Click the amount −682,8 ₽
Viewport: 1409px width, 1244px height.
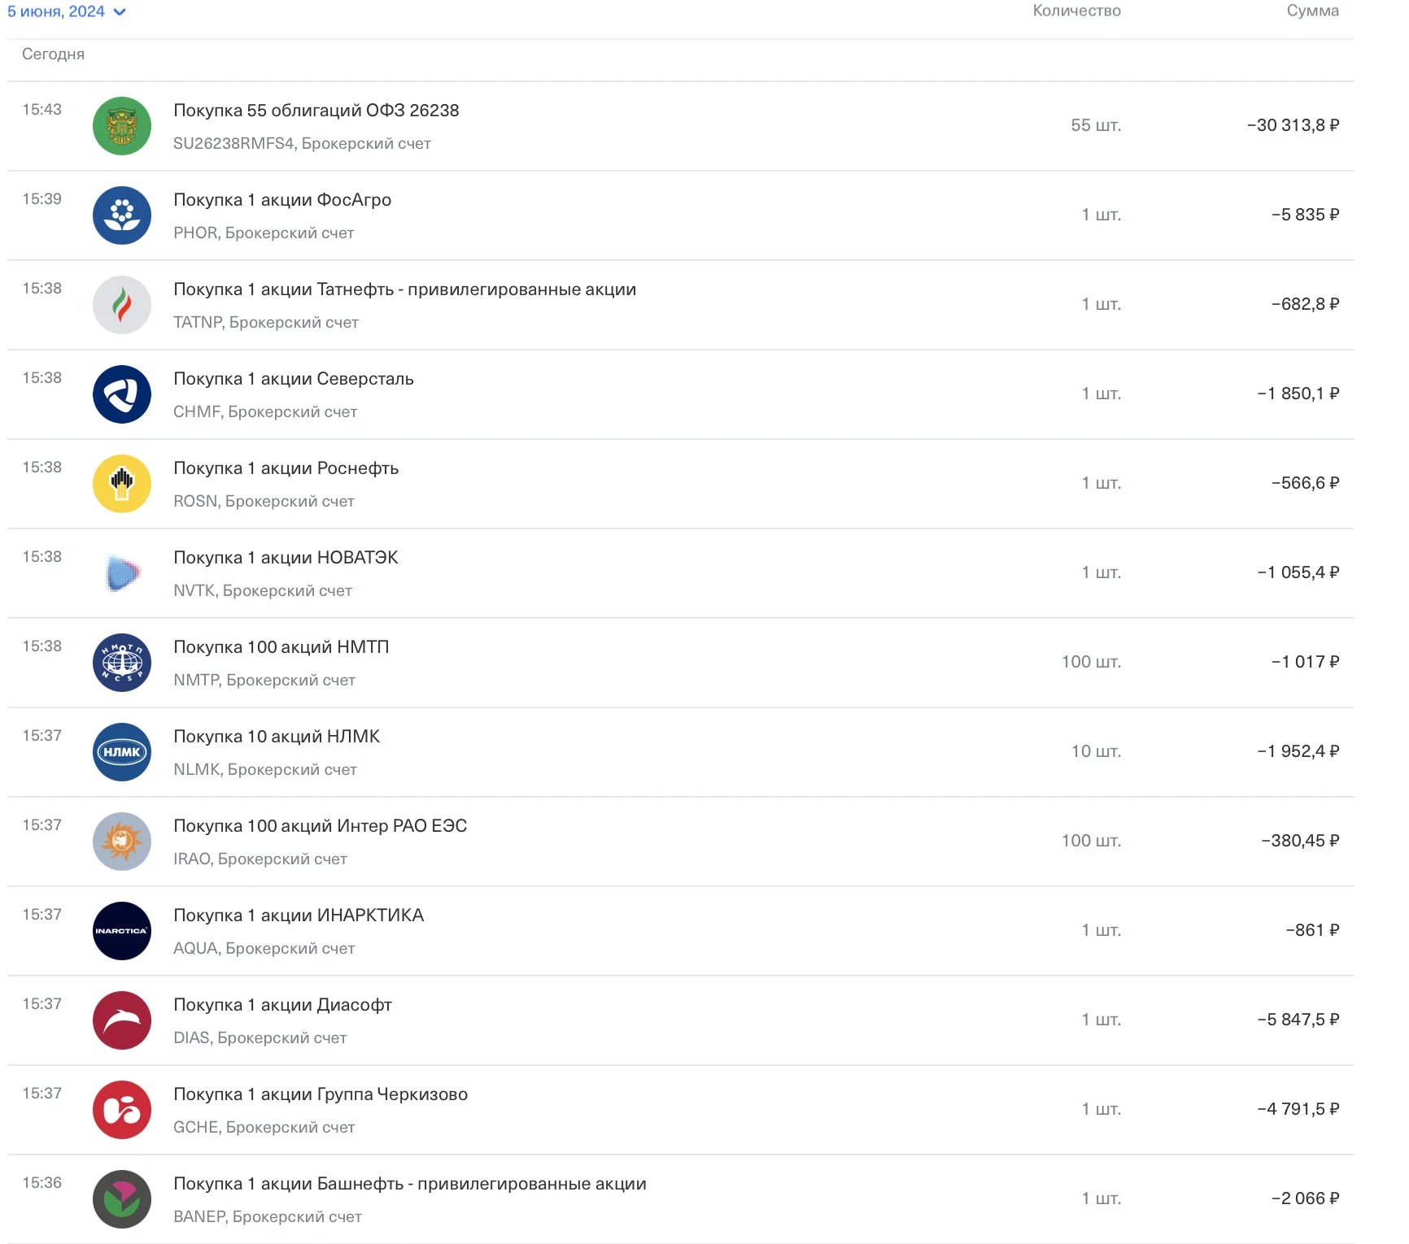click(x=1305, y=304)
